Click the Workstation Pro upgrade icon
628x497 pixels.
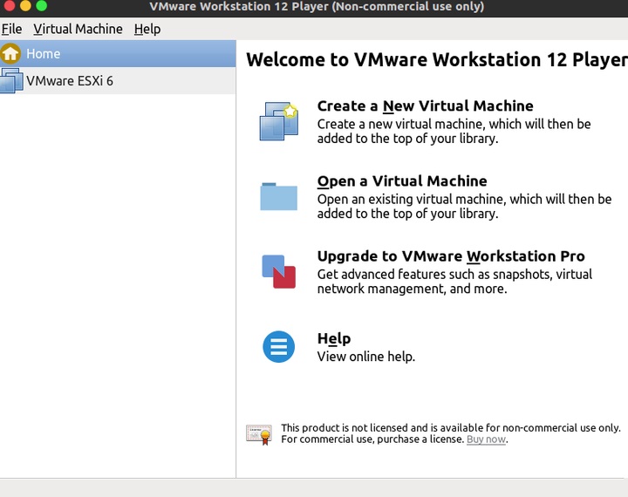click(x=279, y=271)
